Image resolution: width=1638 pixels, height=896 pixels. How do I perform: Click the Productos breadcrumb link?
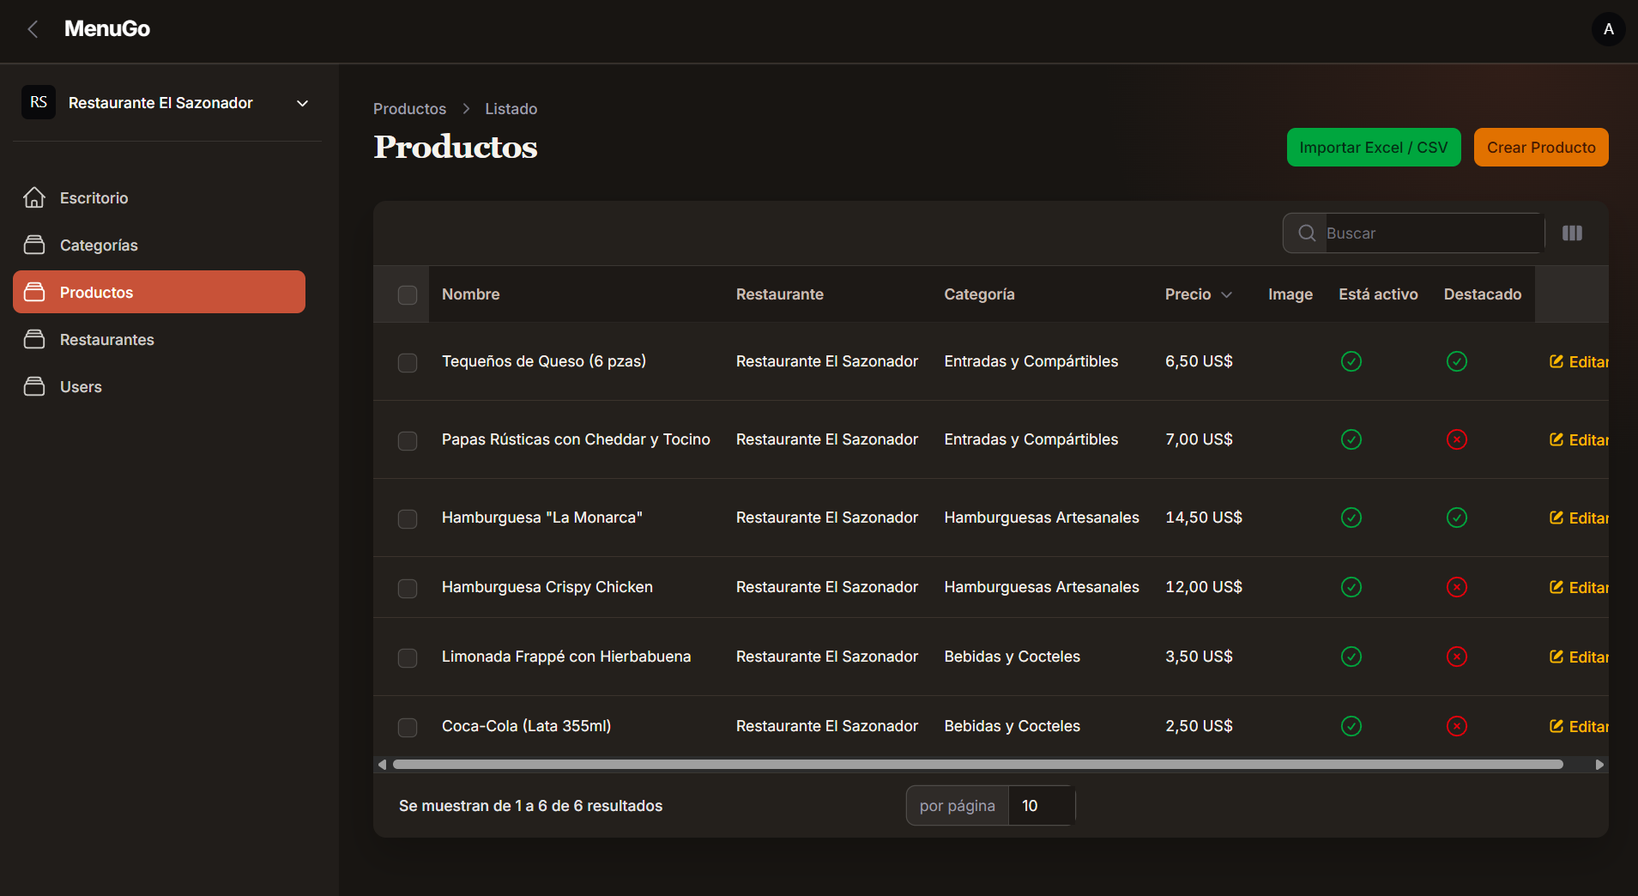(x=409, y=109)
